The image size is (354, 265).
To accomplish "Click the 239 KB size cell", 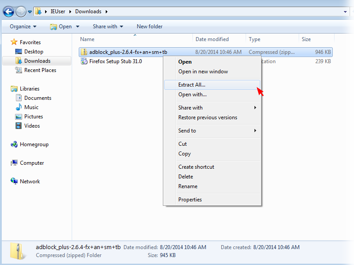I will 323,61.
